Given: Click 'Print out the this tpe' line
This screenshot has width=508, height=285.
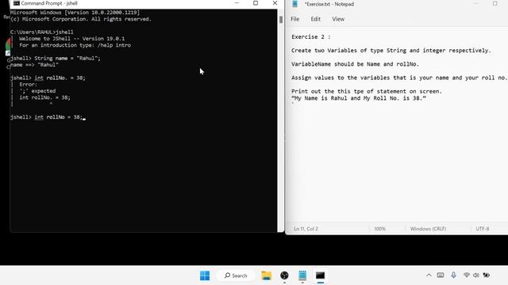Looking at the screenshot, I should tap(367, 91).
